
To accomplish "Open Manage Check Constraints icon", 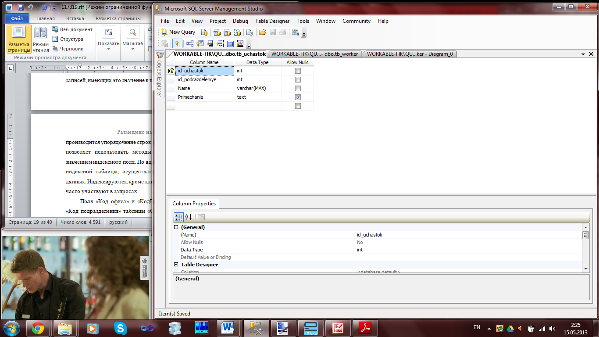I will click(x=230, y=43).
